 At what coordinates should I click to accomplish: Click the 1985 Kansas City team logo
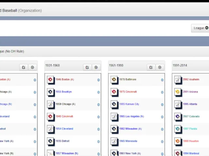pos(114,104)
